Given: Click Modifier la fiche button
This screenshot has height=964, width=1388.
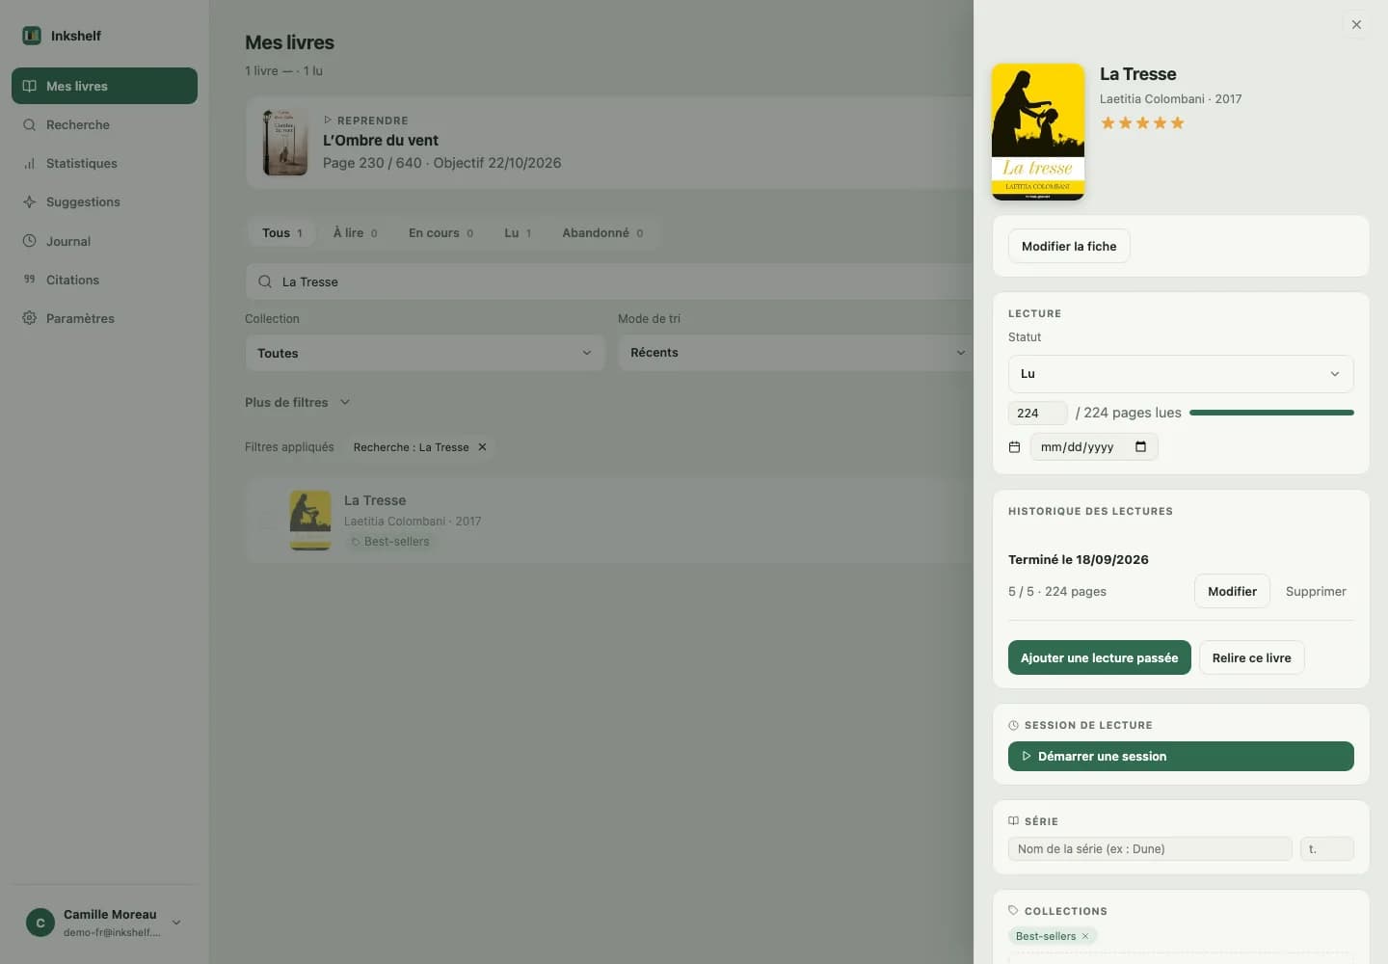Looking at the screenshot, I should tap(1069, 246).
